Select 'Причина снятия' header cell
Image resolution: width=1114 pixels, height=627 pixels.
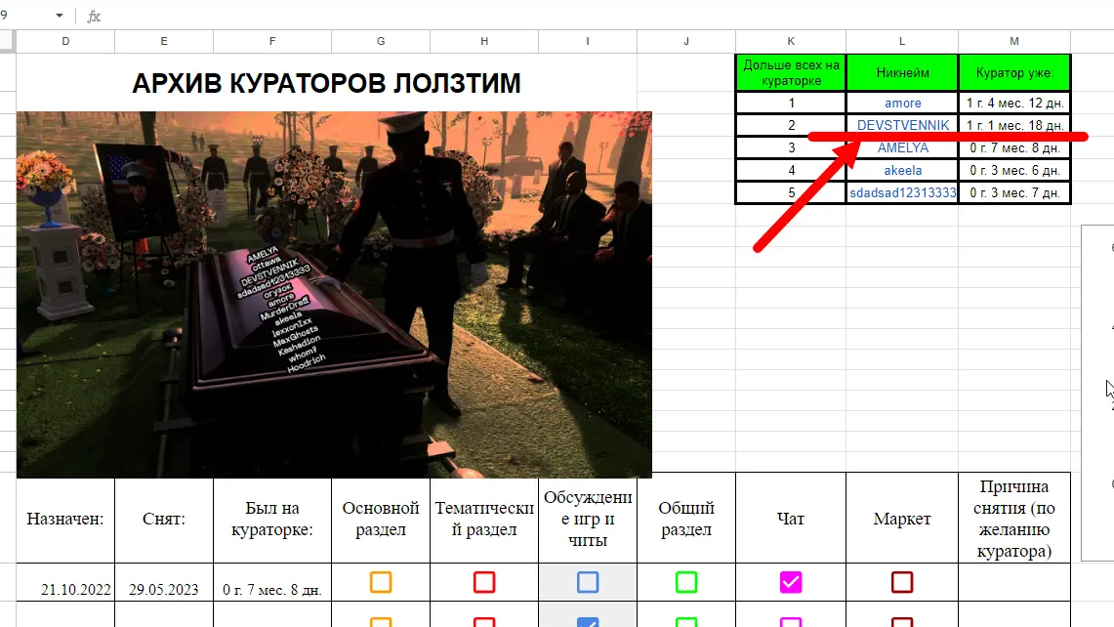pyautogui.click(x=1014, y=519)
